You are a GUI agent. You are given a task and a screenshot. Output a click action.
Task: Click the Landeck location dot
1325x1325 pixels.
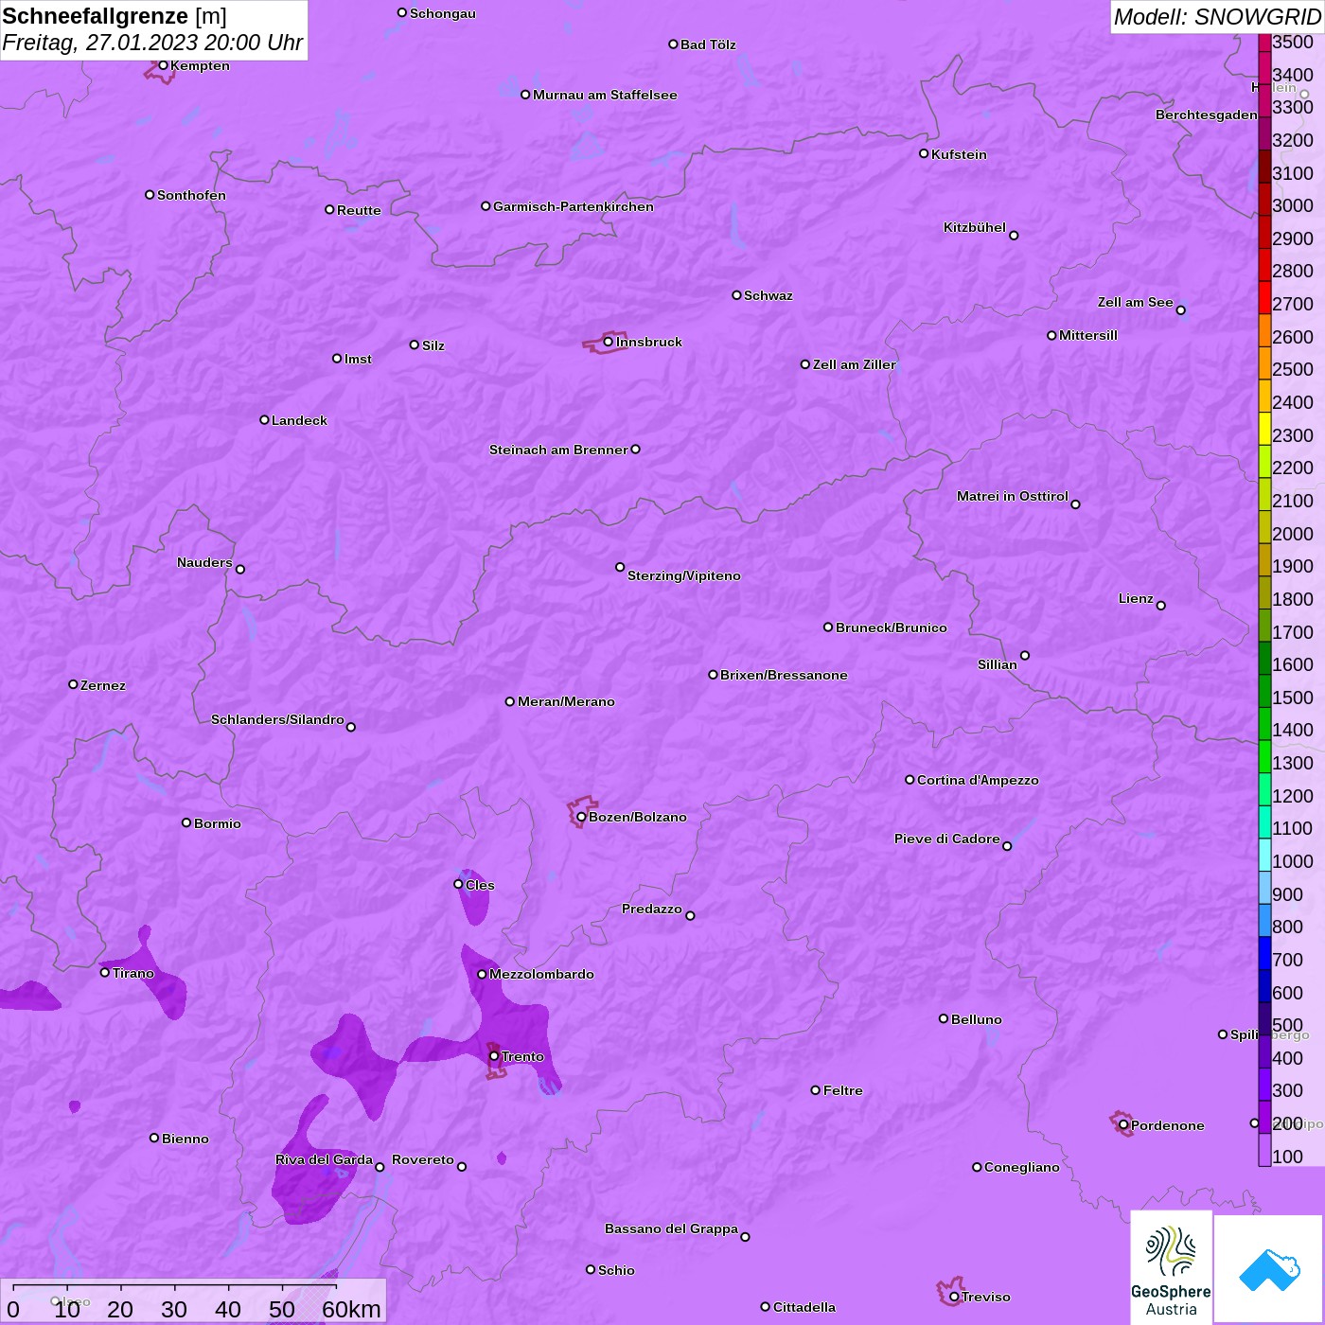tap(264, 419)
